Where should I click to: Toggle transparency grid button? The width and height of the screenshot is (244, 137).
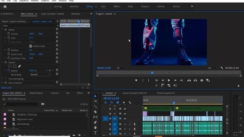169,85
